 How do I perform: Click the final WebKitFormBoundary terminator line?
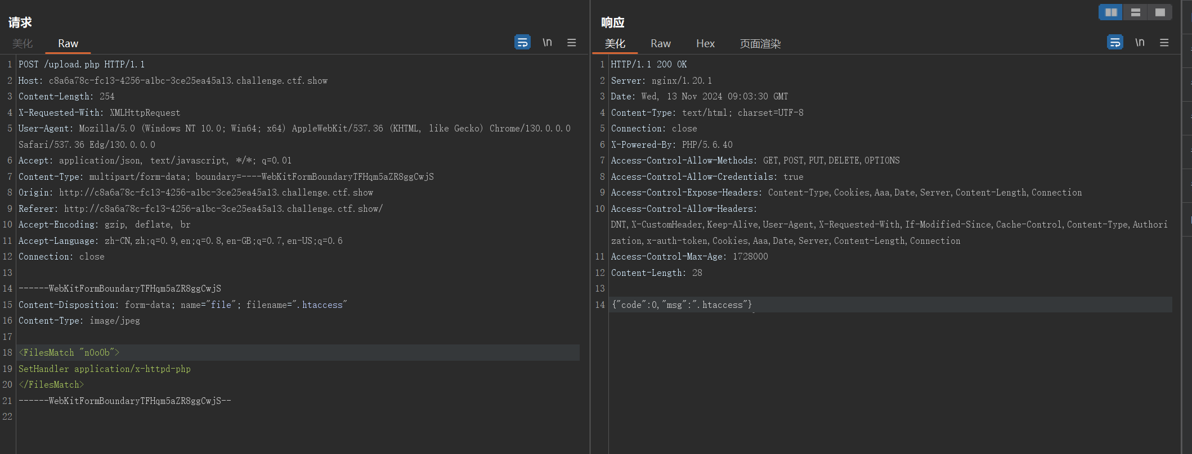pos(125,401)
